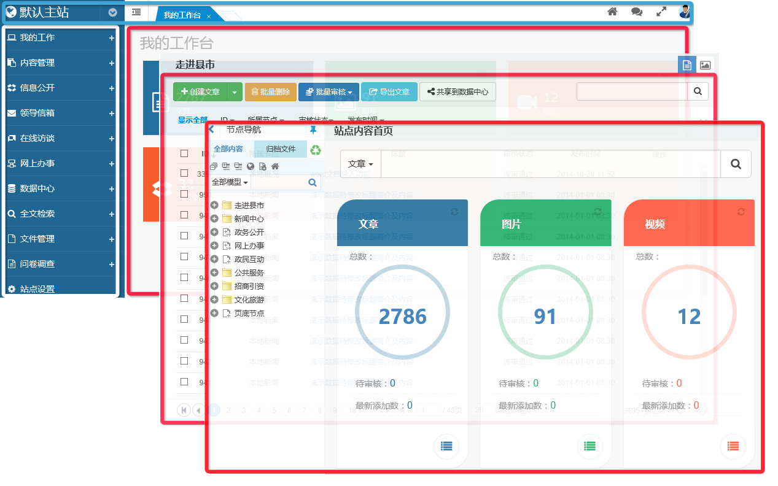Click the home icon in top bar
This screenshot has width=778, height=486.
(x=612, y=12)
